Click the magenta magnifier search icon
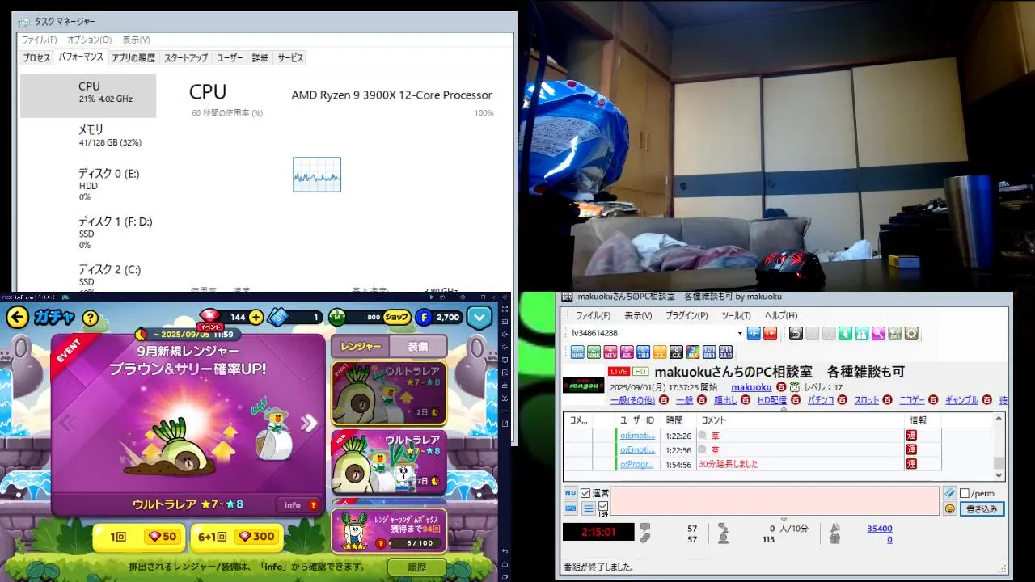This screenshot has height=582, width=1035. pyautogui.click(x=878, y=333)
